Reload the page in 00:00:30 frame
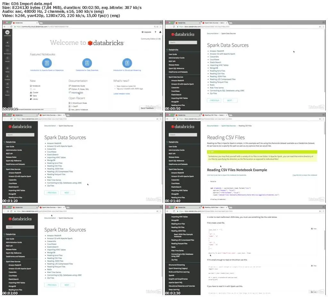Image resolution: width=328 pixels, height=297 pixels. pyautogui.click(x=11, y=27)
